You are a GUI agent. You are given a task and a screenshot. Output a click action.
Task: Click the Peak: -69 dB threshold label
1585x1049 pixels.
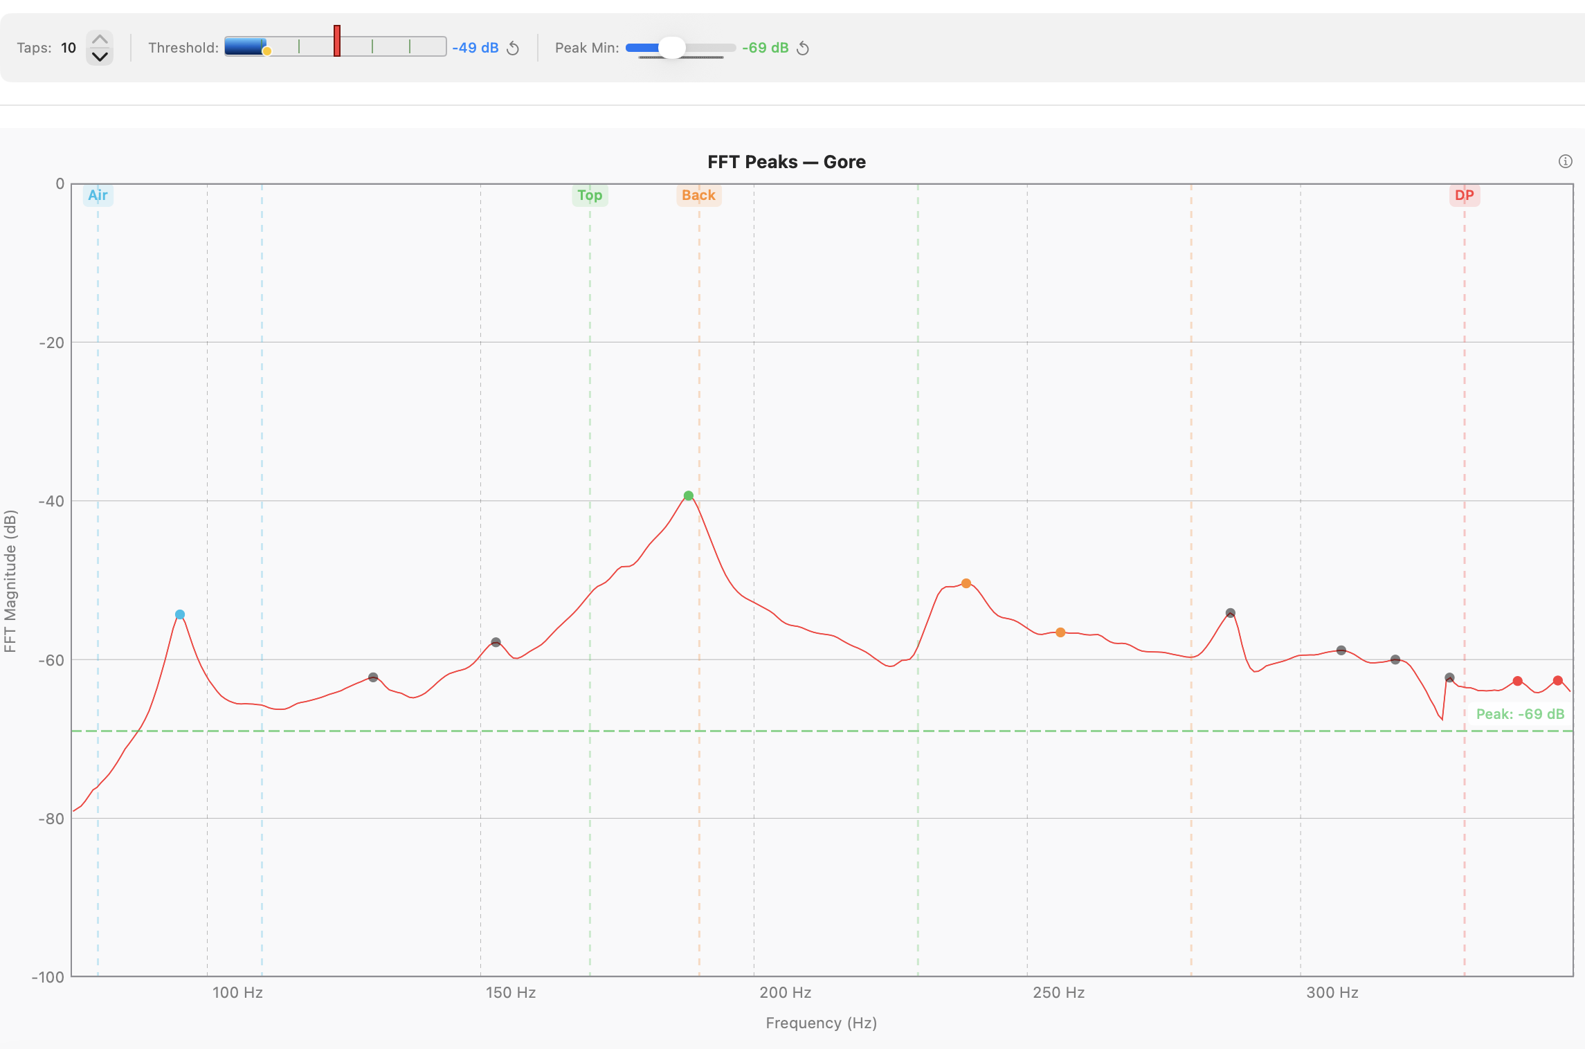pyautogui.click(x=1520, y=714)
